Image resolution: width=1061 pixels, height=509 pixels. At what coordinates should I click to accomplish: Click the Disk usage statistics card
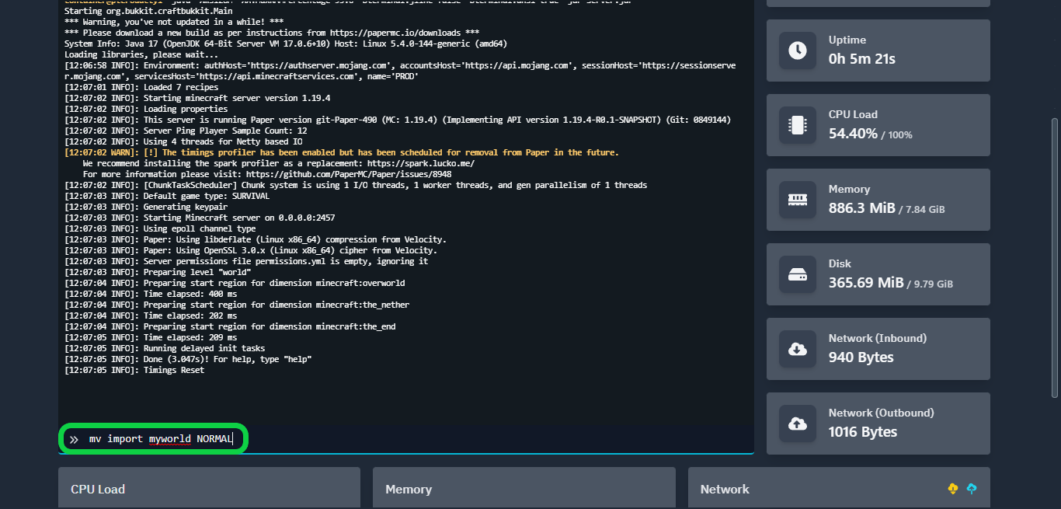(878, 274)
